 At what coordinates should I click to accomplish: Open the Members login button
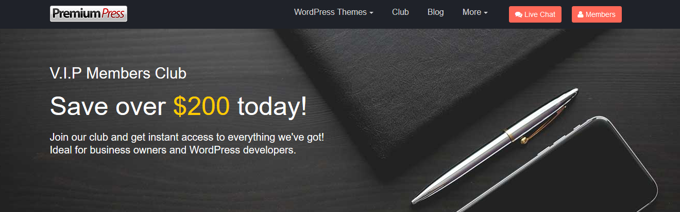pos(597,14)
